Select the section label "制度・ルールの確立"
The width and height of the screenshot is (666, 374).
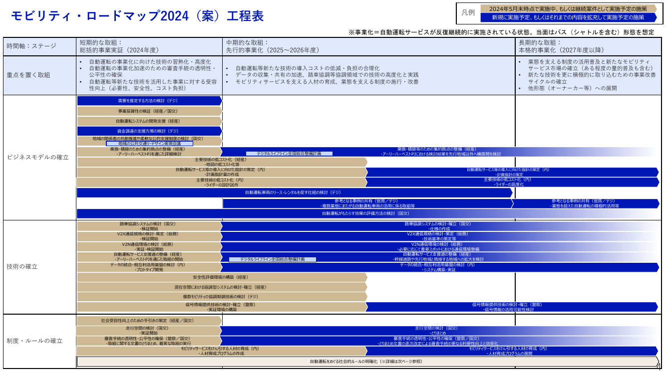[34, 341]
